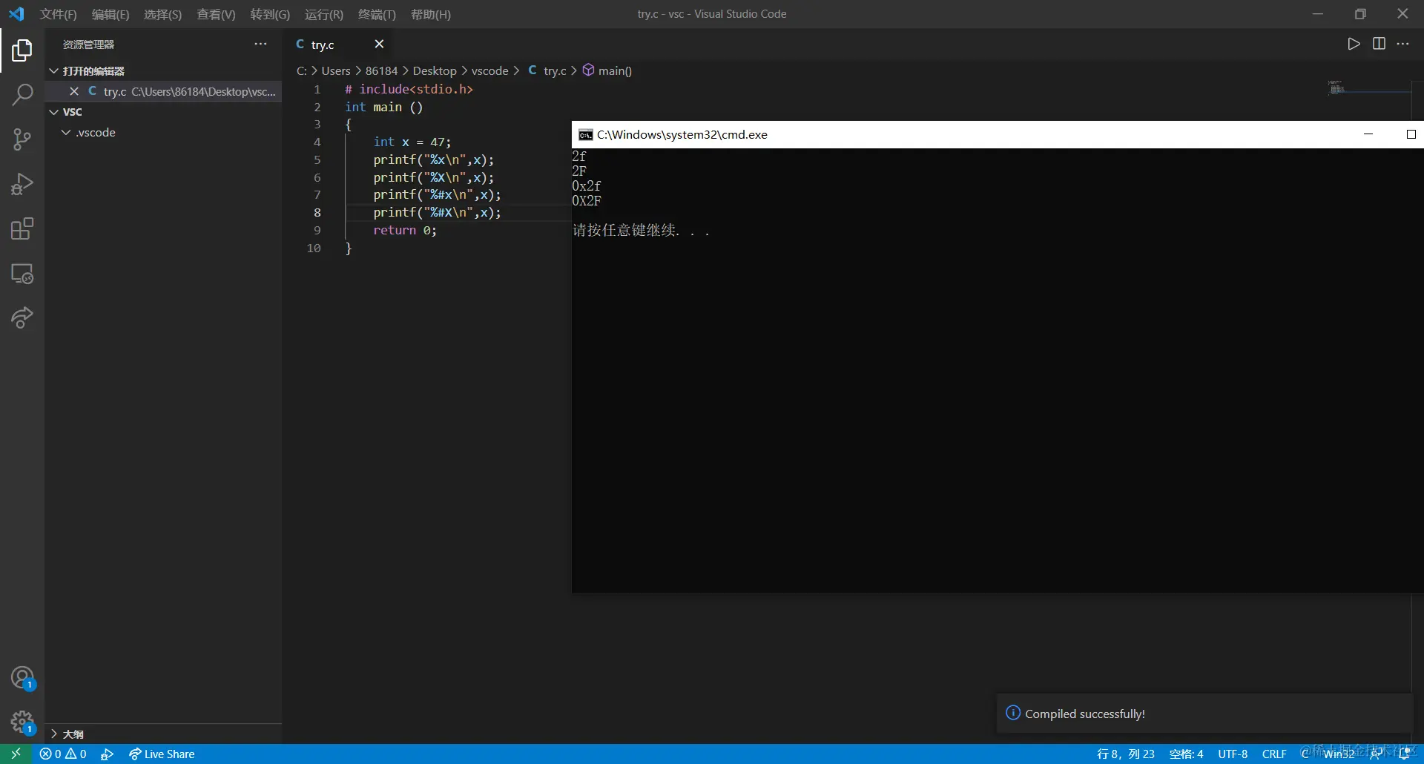Image resolution: width=1424 pixels, height=764 pixels.
Task: Open Run and Debug view
Action: coord(22,184)
